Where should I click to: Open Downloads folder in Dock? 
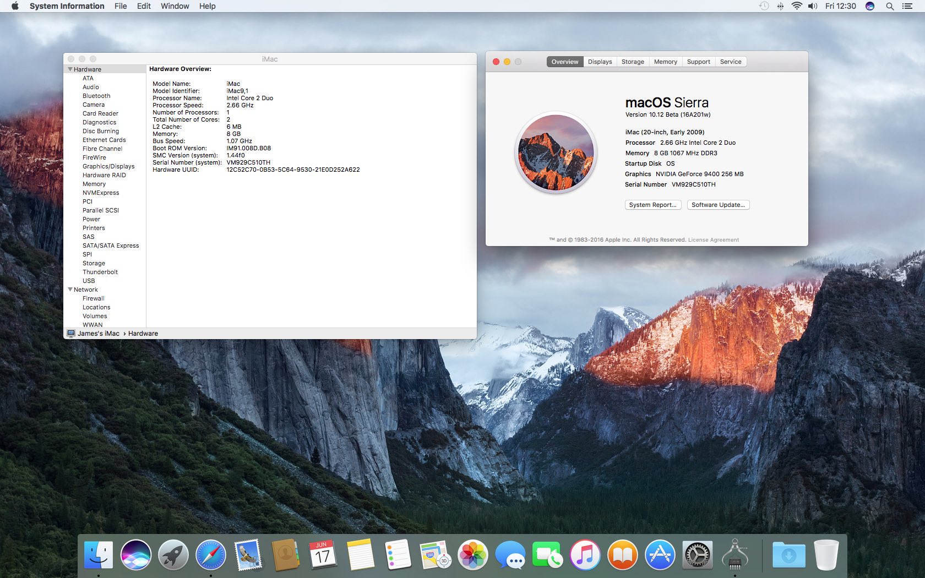(788, 554)
